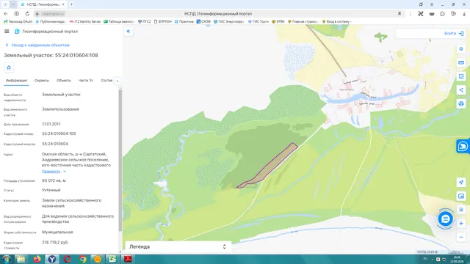Click Войти to log in
The image size is (470, 264).
coord(454,34)
